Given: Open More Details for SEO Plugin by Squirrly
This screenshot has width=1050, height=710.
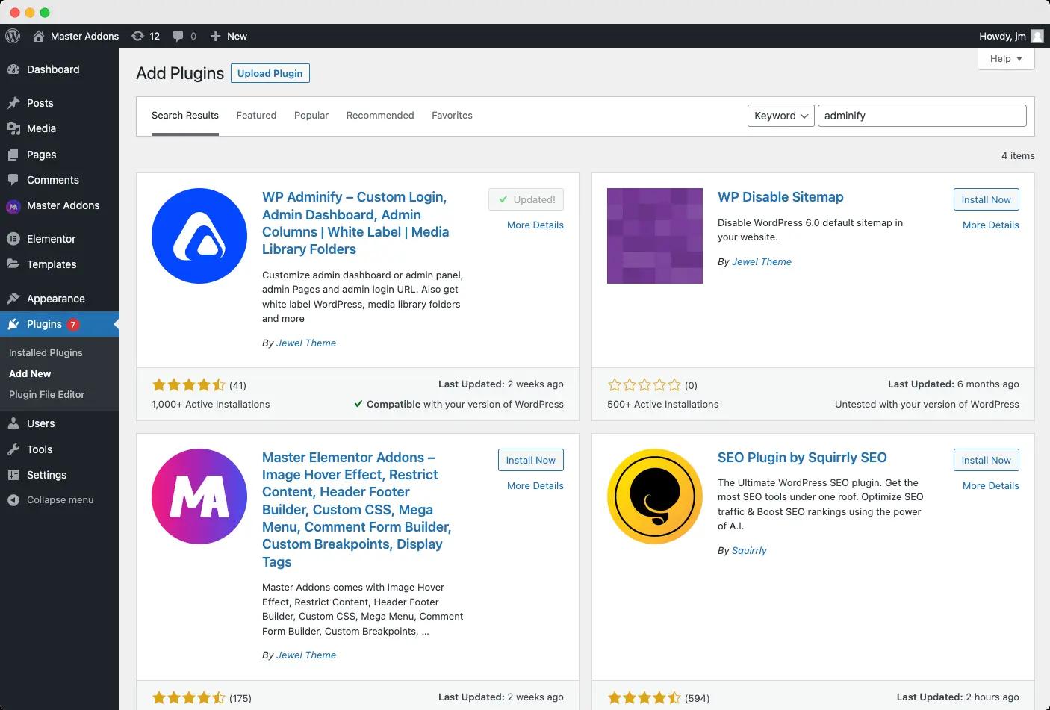Looking at the screenshot, I should (x=991, y=485).
